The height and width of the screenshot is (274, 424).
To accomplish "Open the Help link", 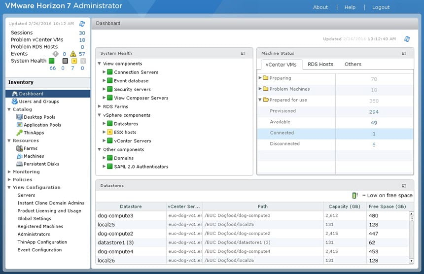I will tap(350, 7).
